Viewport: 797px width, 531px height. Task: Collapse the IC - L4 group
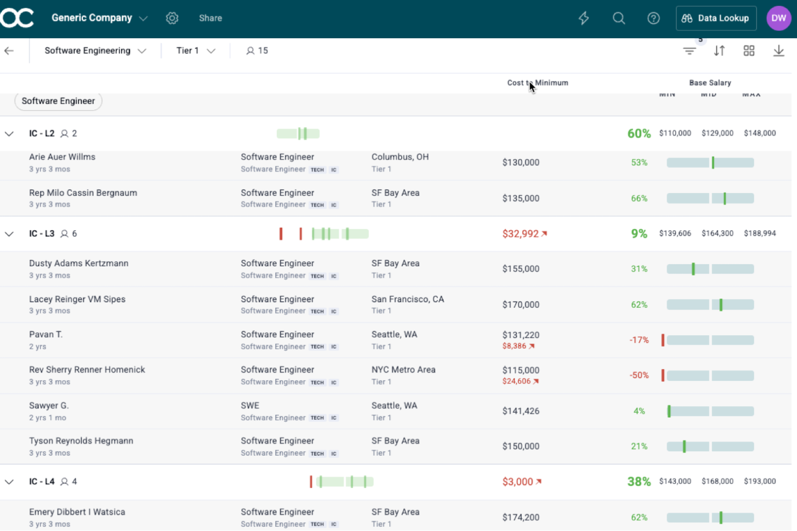tap(9, 482)
